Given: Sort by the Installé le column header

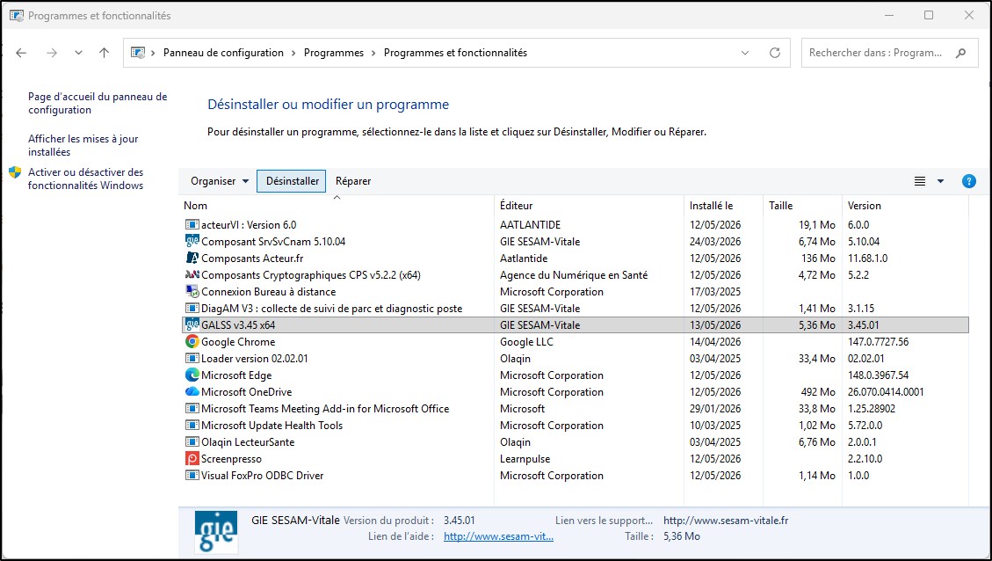Looking at the screenshot, I should point(711,206).
